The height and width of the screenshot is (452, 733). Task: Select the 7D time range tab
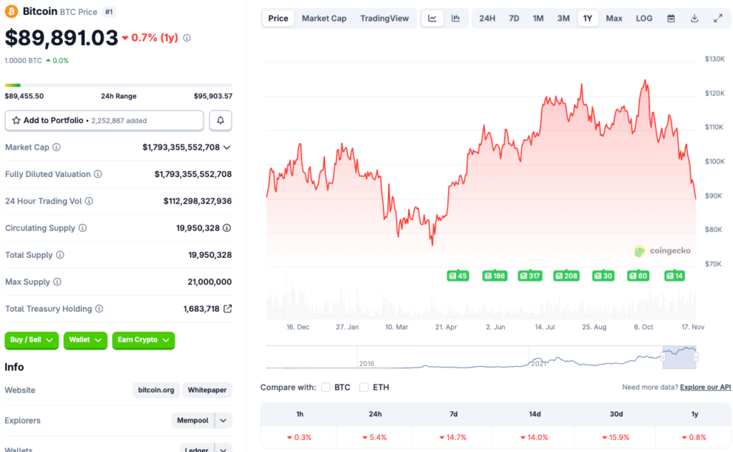tap(514, 19)
